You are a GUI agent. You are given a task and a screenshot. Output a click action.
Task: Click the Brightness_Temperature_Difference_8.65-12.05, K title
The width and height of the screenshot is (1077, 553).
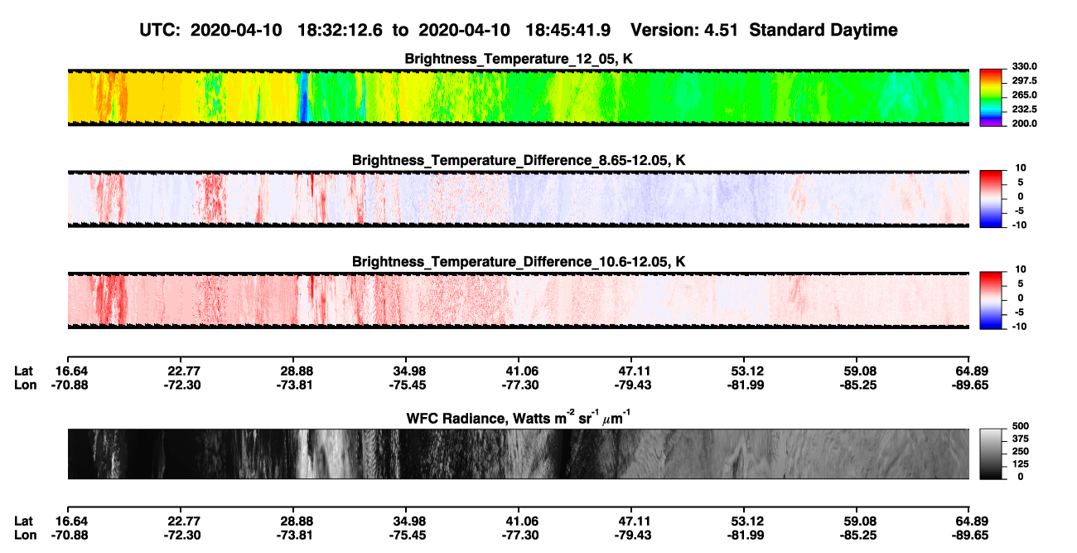point(519,160)
